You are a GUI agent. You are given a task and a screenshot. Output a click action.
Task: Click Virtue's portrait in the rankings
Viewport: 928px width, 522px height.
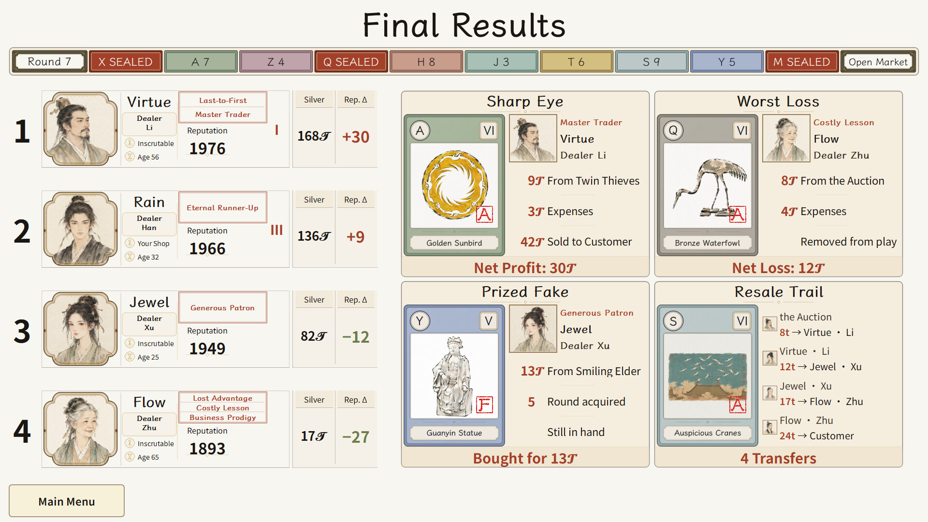(x=81, y=129)
